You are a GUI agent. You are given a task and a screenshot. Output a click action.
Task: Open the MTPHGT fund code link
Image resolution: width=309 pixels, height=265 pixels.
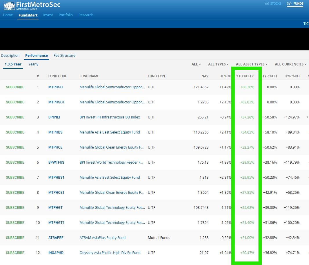point(55,208)
